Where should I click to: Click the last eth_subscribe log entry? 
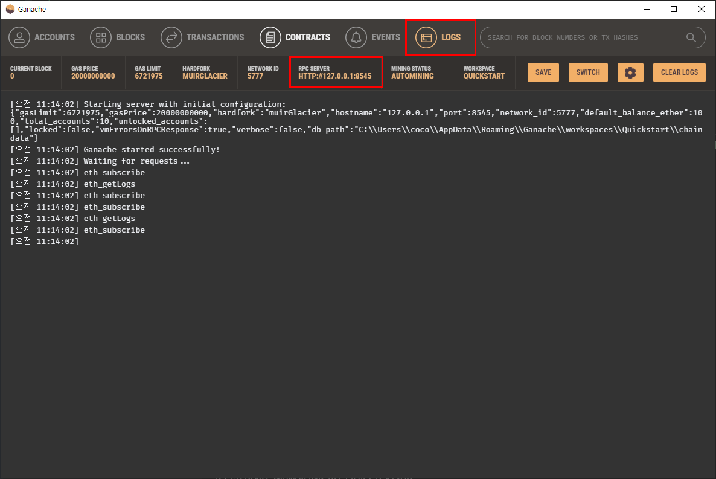(78, 230)
